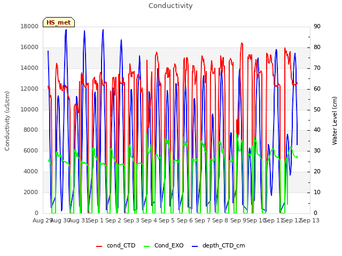Click the 12000 left axis tick label
The image size is (342, 256).
click(29, 89)
